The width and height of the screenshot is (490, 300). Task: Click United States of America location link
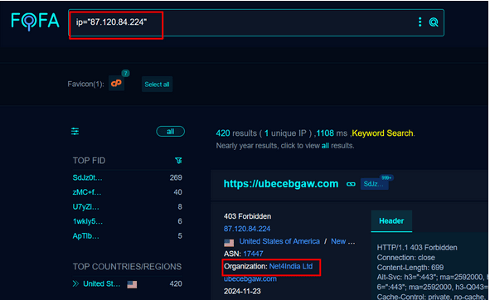279,241
